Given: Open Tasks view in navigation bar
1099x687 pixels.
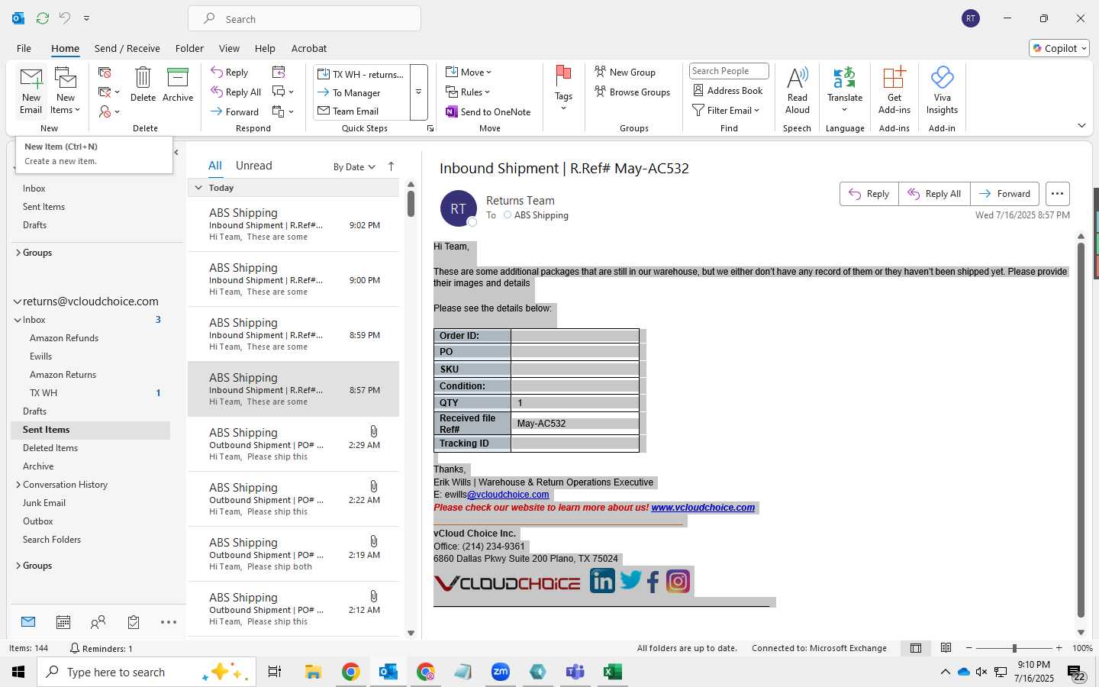Looking at the screenshot, I should [134, 622].
